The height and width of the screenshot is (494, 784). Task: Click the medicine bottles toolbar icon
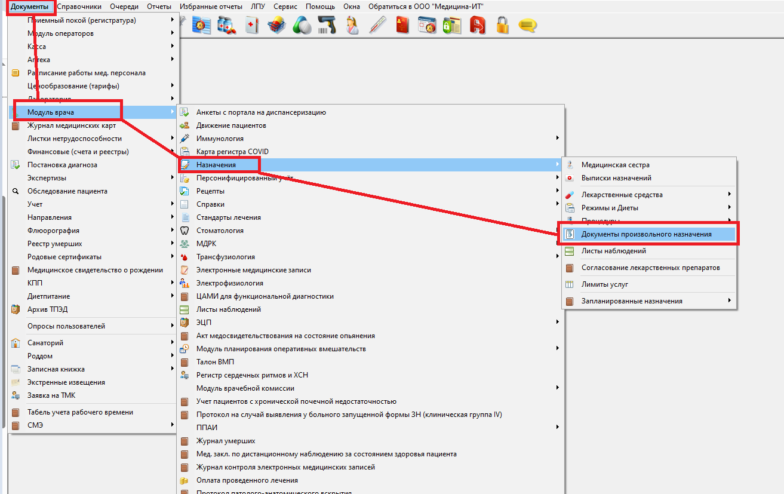pos(226,26)
